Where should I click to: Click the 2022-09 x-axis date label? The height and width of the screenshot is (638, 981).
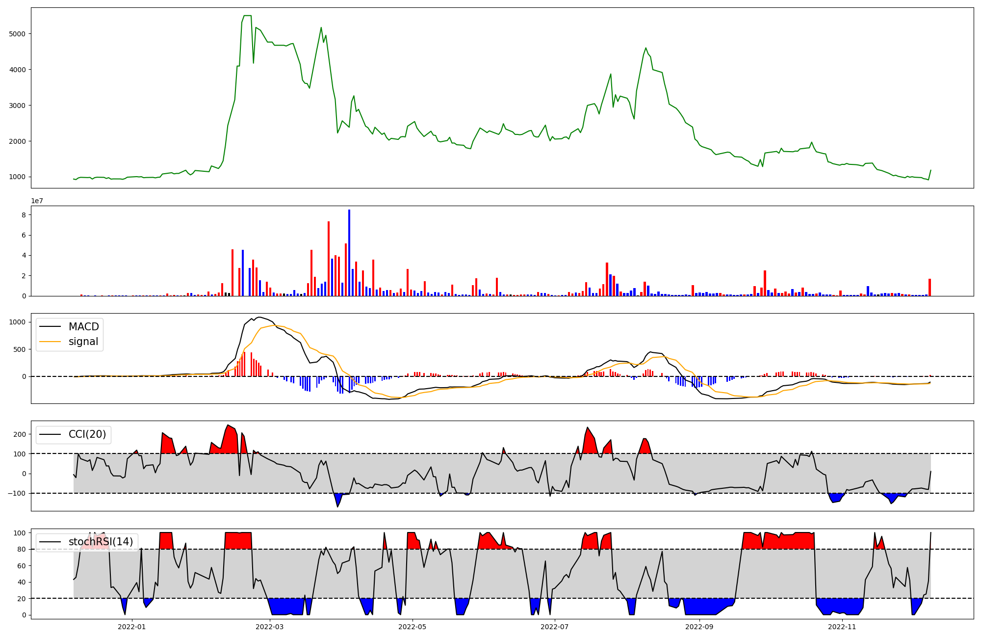tap(699, 627)
